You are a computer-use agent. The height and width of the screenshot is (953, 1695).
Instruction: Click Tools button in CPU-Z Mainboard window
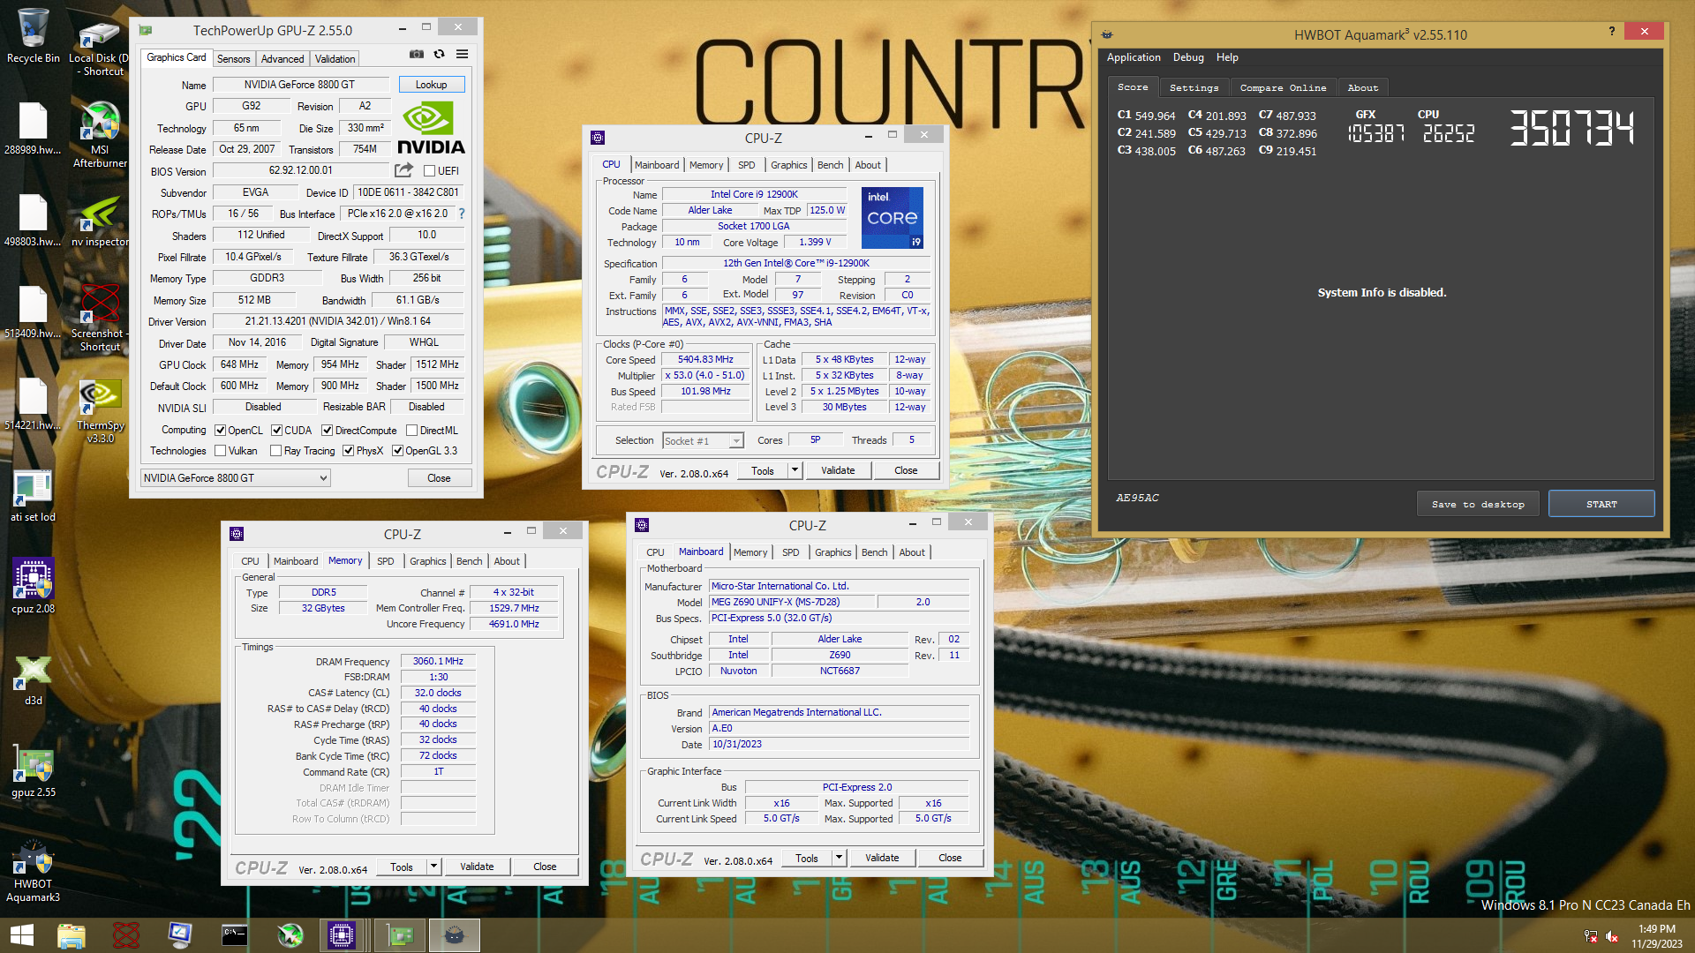806,858
